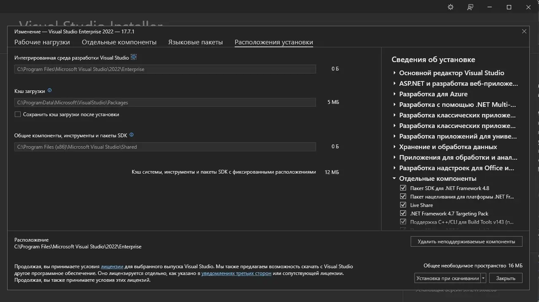This screenshot has width=539, height=302.
Task: Select the Отдельные компоненты tab
Action: click(119, 42)
